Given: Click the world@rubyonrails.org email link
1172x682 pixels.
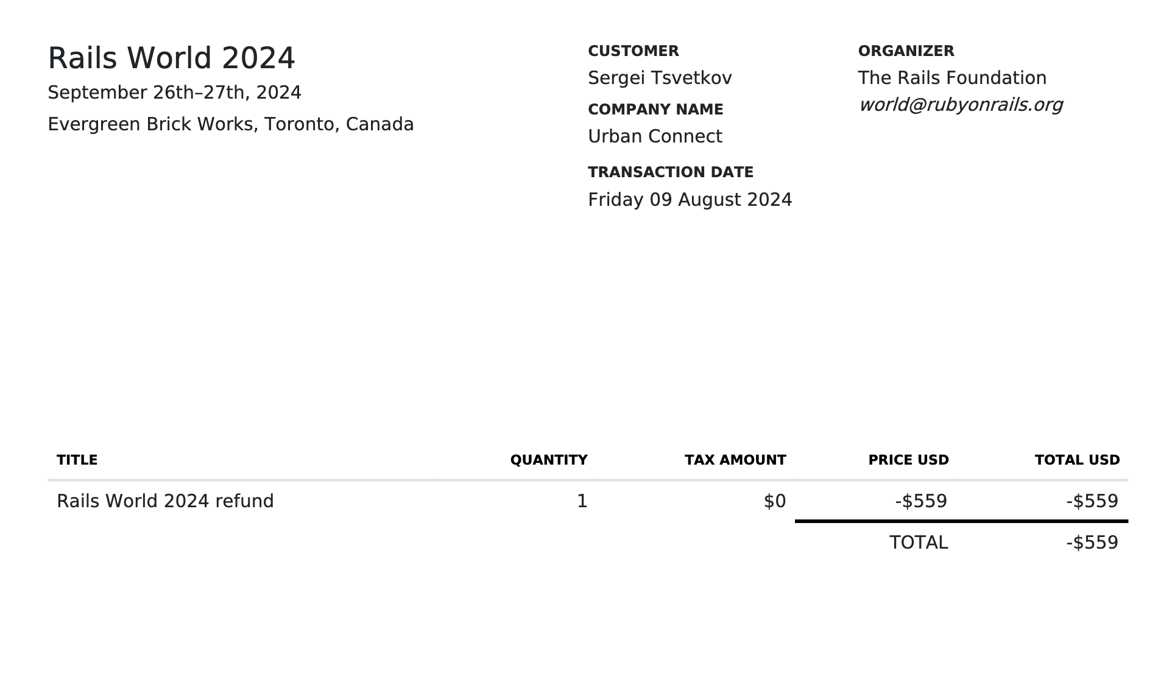Looking at the screenshot, I should (x=961, y=105).
